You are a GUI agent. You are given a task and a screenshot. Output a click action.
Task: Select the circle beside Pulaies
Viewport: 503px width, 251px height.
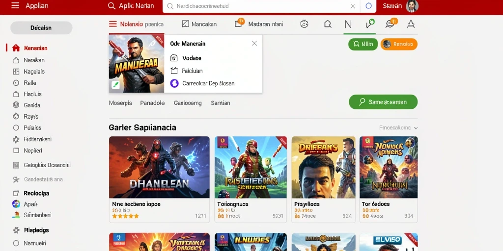click(x=16, y=128)
